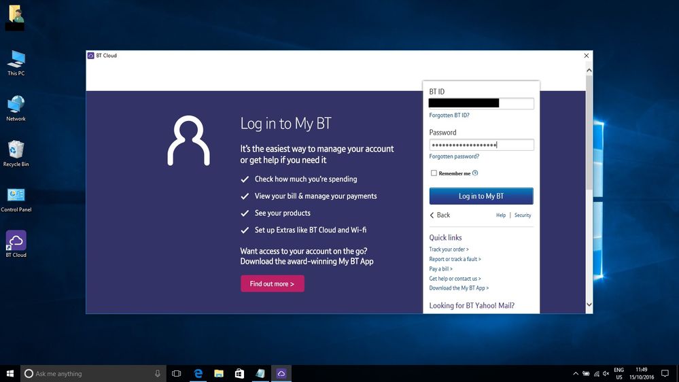Viewport: 679px width, 382px height.
Task: Go Back using the Back link
Action: click(440, 215)
